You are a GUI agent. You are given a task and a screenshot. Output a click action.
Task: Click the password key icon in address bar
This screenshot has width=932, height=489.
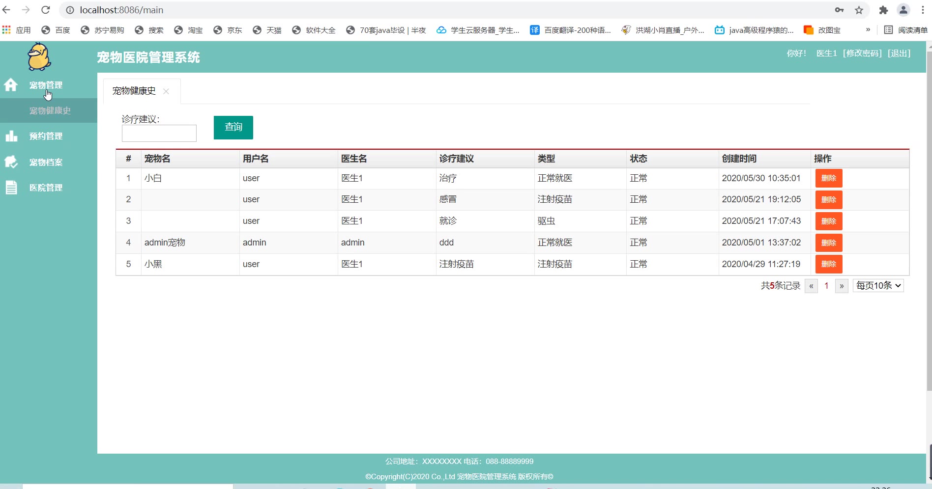839,10
